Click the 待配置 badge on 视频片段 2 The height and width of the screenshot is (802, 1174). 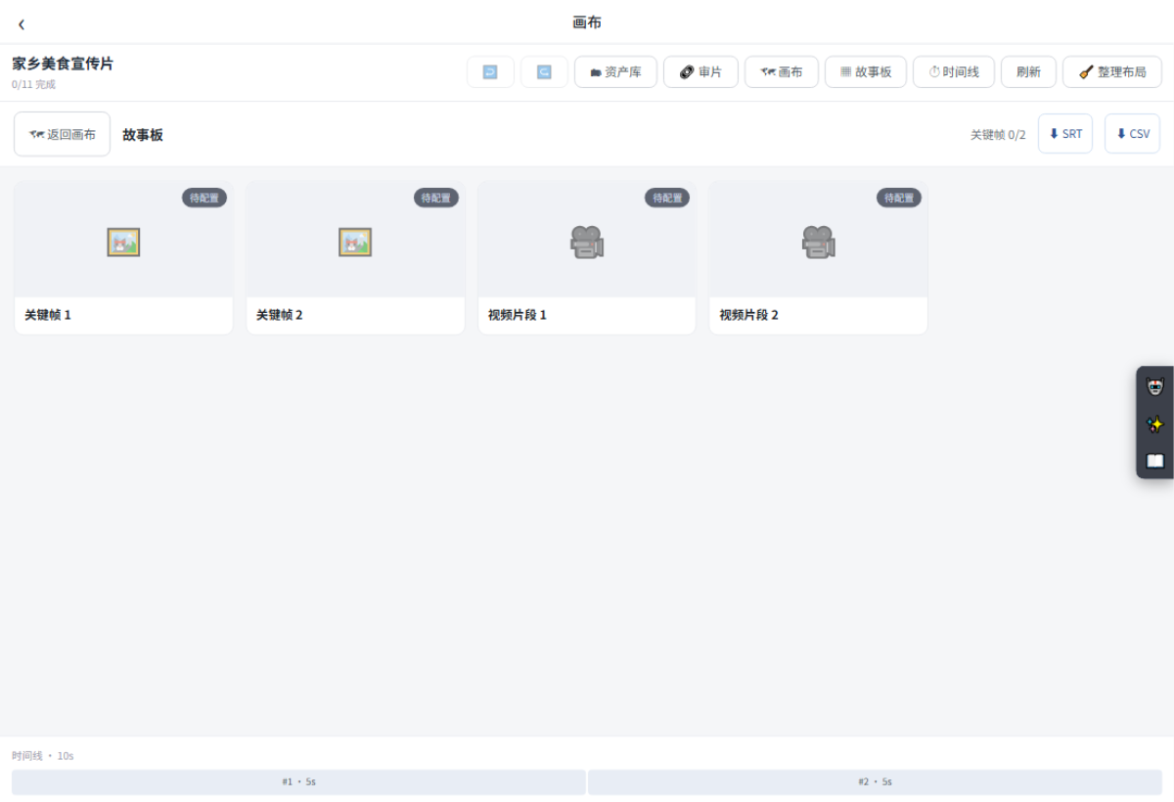(x=899, y=198)
